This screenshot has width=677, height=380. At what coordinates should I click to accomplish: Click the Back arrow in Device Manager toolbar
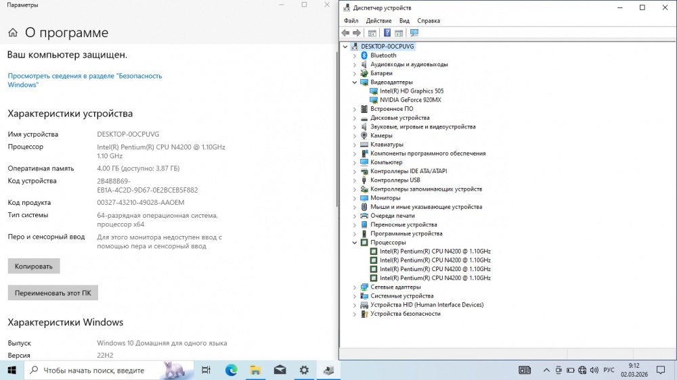tap(345, 32)
